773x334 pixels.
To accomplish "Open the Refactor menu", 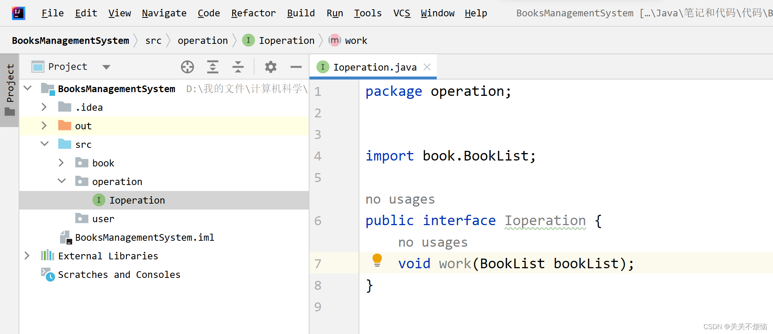I will pos(253,13).
